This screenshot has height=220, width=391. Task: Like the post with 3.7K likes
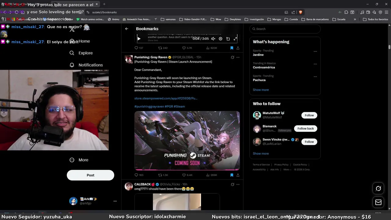(x=187, y=48)
